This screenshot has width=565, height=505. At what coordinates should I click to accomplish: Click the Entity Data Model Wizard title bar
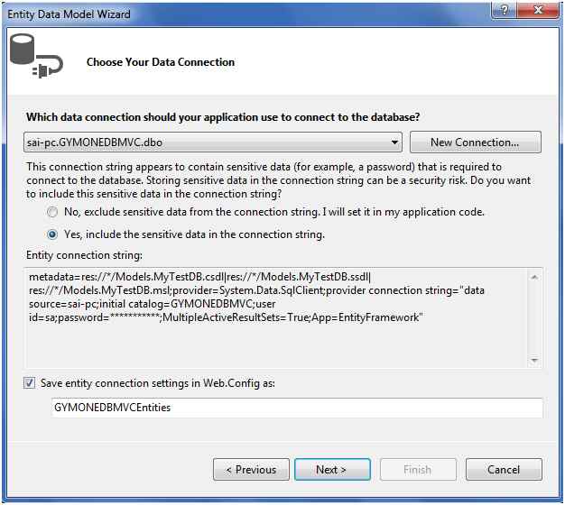(x=226, y=13)
